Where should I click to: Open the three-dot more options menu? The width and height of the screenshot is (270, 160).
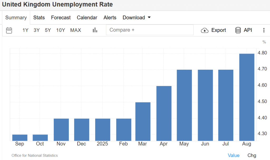(x=264, y=30)
